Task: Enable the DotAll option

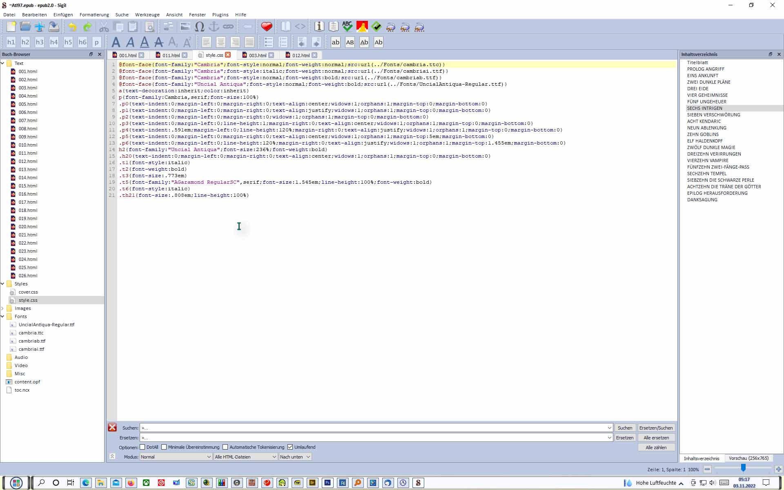Action: click(143, 447)
